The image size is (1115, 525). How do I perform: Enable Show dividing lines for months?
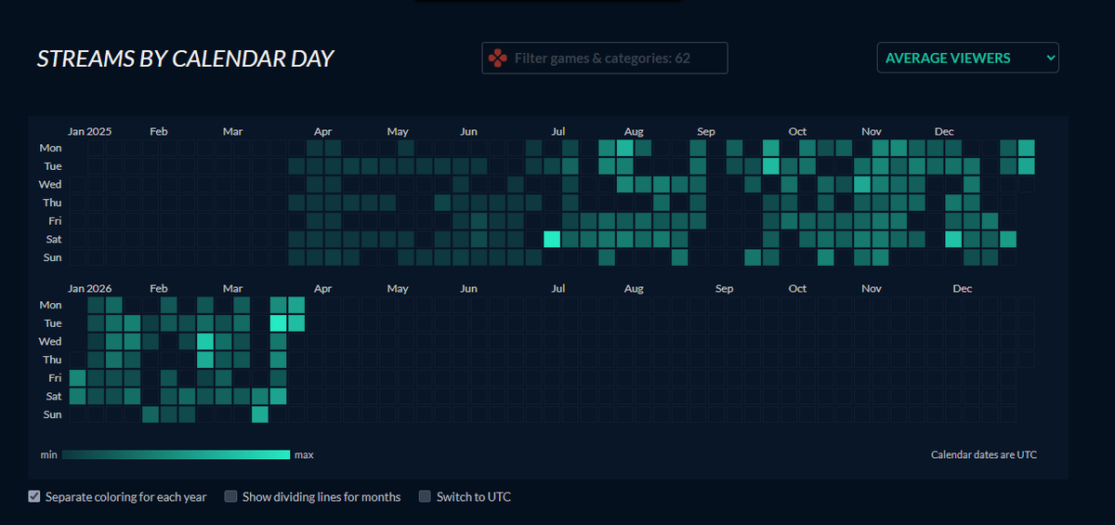click(230, 496)
